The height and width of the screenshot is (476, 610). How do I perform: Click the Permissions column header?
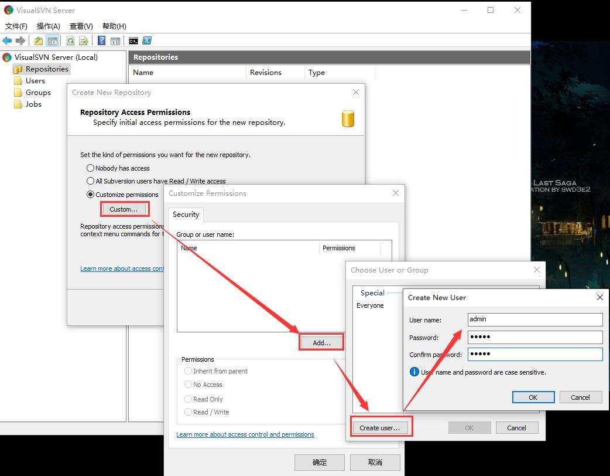pos(349,248)
